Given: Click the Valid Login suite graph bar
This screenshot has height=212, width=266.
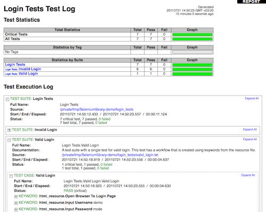Looking at the screenshot, I should tap(193, 74).
